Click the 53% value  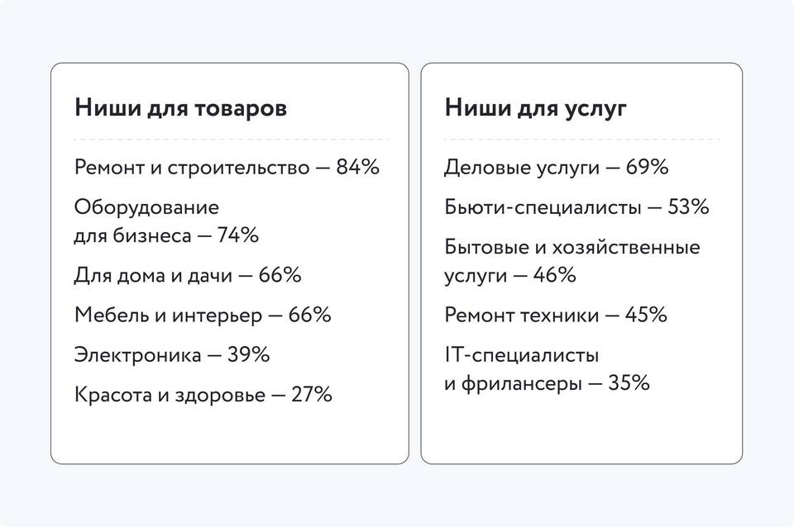tap(688, 207)
